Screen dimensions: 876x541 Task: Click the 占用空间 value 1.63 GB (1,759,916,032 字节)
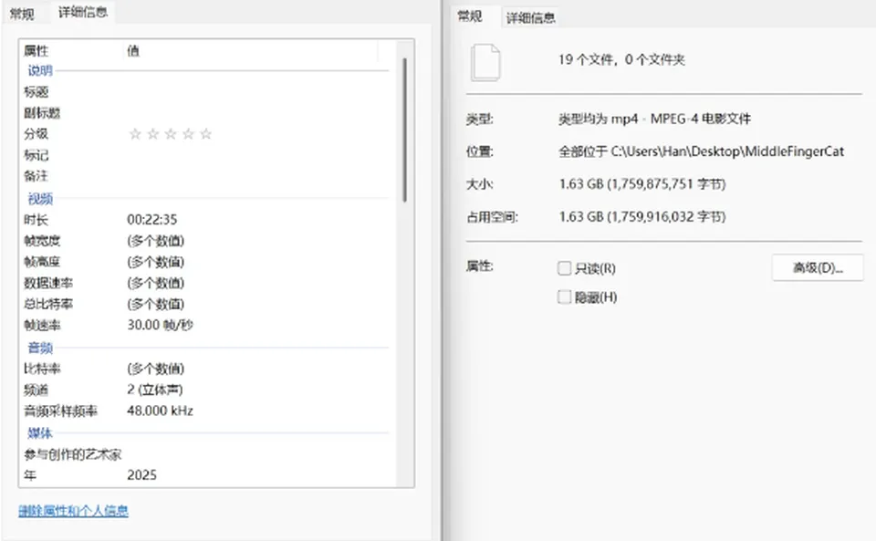(x=641, y=216)
